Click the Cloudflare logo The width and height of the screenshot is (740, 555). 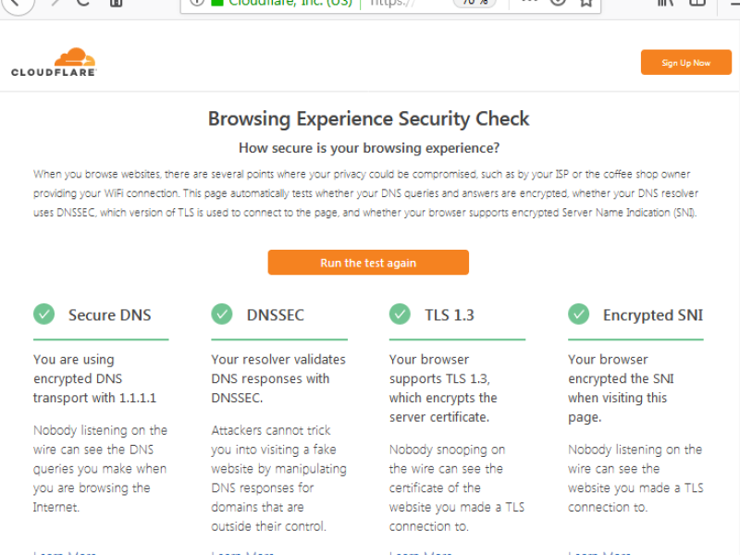point(54,62)
